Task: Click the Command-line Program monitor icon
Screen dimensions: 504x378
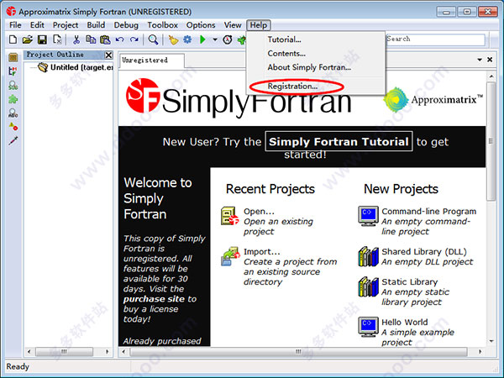Action: click(368, 216)
